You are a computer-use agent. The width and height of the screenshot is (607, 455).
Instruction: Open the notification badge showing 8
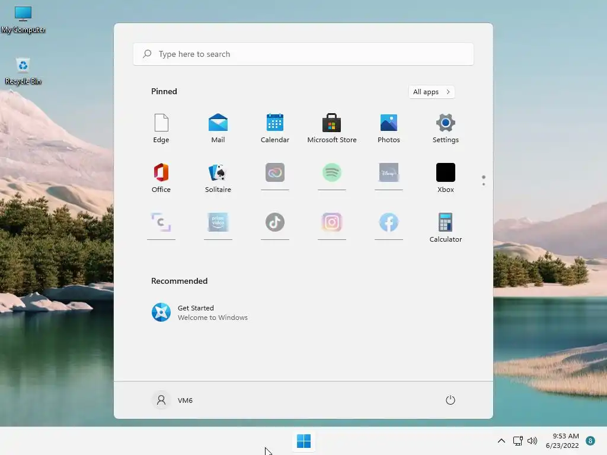coord(590,441)
